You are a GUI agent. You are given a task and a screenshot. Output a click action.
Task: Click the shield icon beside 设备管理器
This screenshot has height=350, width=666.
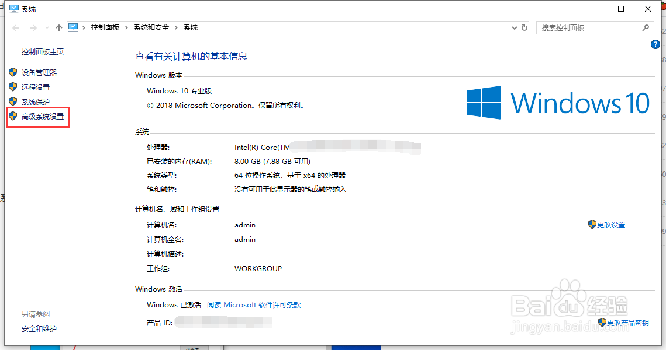click(x=13, y=72)
